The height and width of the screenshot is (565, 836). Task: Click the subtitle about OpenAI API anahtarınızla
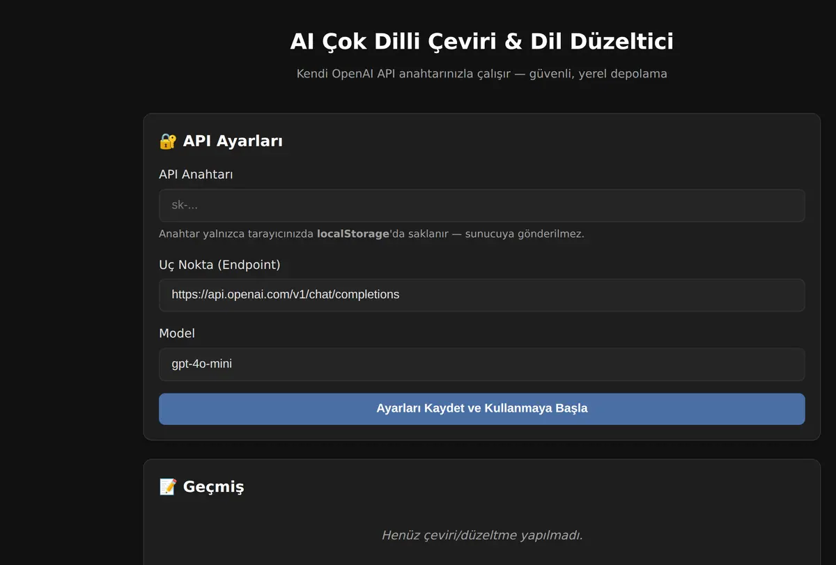[481, 74]
